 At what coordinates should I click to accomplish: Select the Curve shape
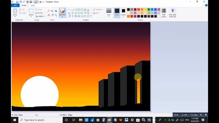pos(73,10)
